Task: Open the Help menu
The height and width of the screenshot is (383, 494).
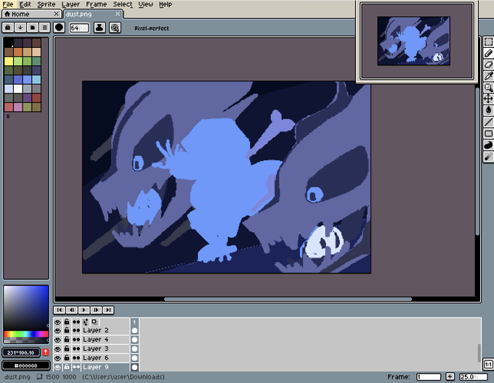Action: click(166, 4)
